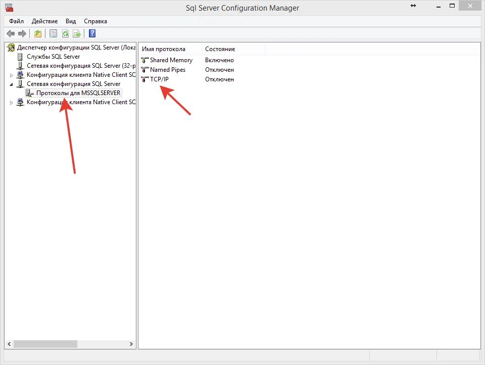Click the Forward arrow toolbar icon
This screenshot has width=485, height=365.
point(22,33)
